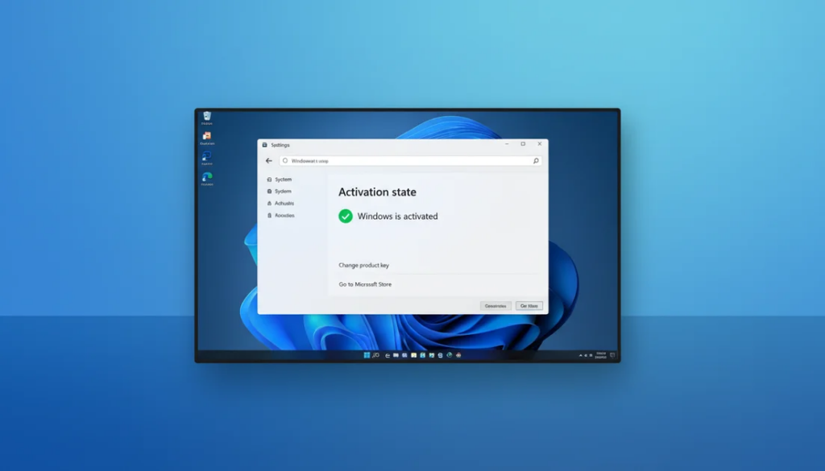Launch Microsoft Edge from the taskbar

(x=387, y=355)
